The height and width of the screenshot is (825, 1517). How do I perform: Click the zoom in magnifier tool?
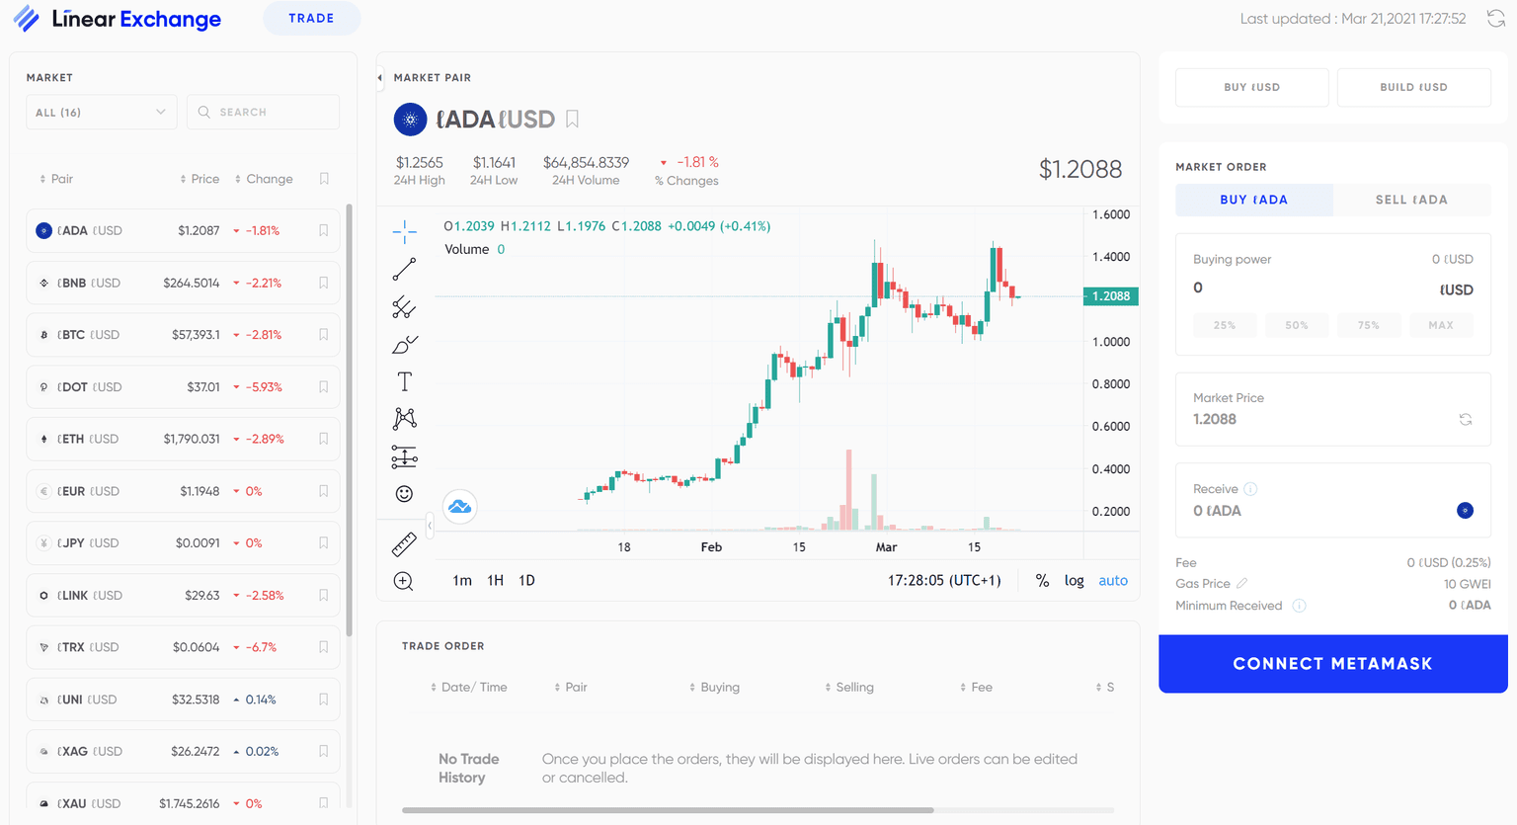coord(404,581)
